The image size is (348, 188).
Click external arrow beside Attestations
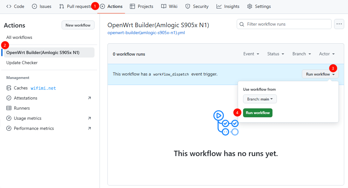tap(89, 98)
